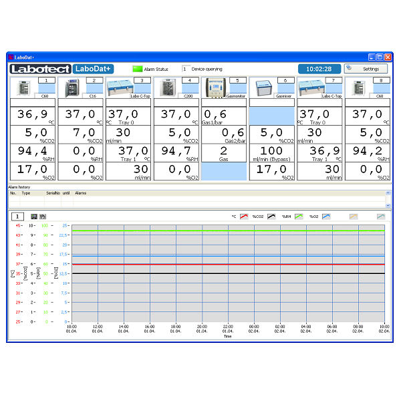
Task: Open the Gasmixer device icon
Action: coord(263,87)
